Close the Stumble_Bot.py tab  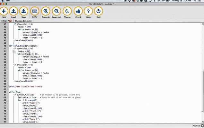tap(31, 21)
